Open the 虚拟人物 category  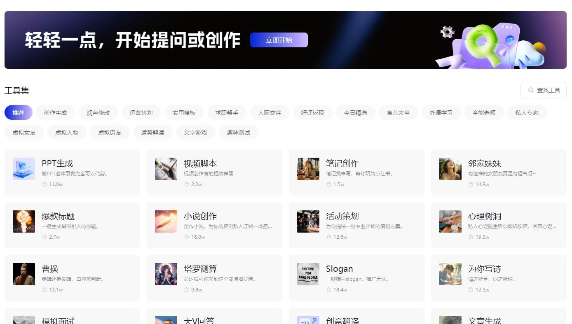tap(67, 133)
